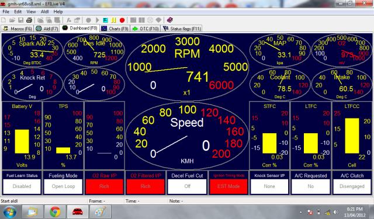Click the fx function toolbar icon
Viewport: 374px width, 219px height.
69,20
